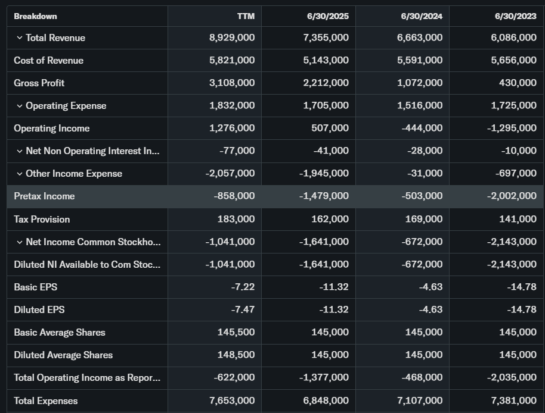The width and height of the screenshot is (545, 413).
Task: Click the Cost of Revenue row label
Action: tap(48, 61)
